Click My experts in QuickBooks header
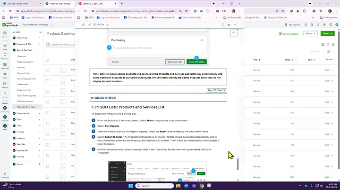340x190 pixels. 292,25
